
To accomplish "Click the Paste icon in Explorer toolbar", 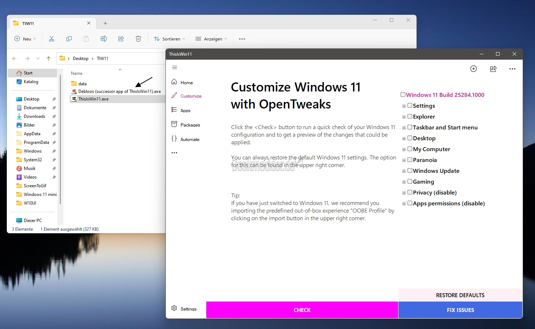I will coord(86,39).
